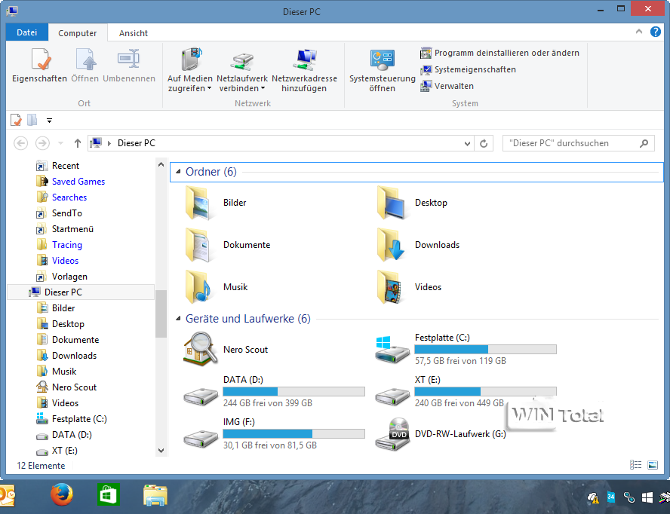Viewport: 670px width, 514px height.
Task: Select Saved Games in navigation tree
Action: tap(71, 182)
